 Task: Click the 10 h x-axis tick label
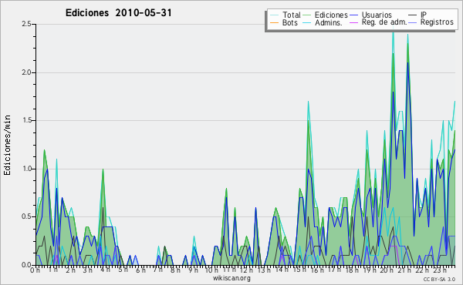click(x=211, y=270)
